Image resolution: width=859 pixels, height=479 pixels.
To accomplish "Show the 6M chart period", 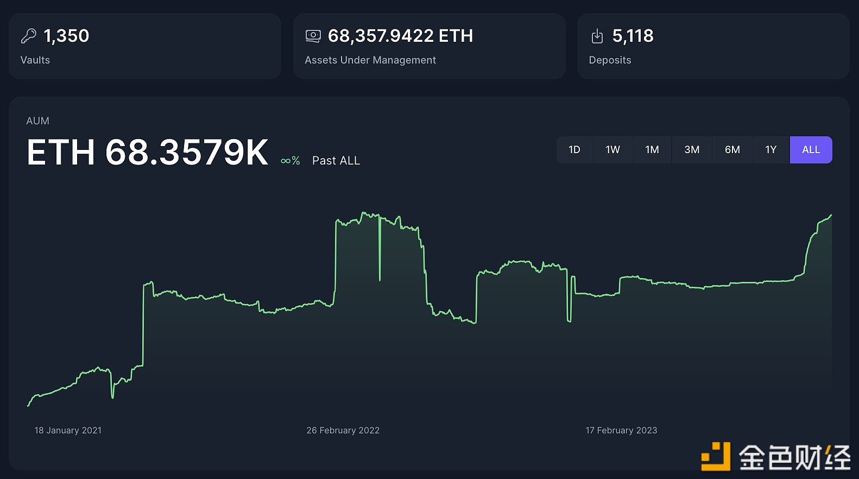I will coord(732,150).
